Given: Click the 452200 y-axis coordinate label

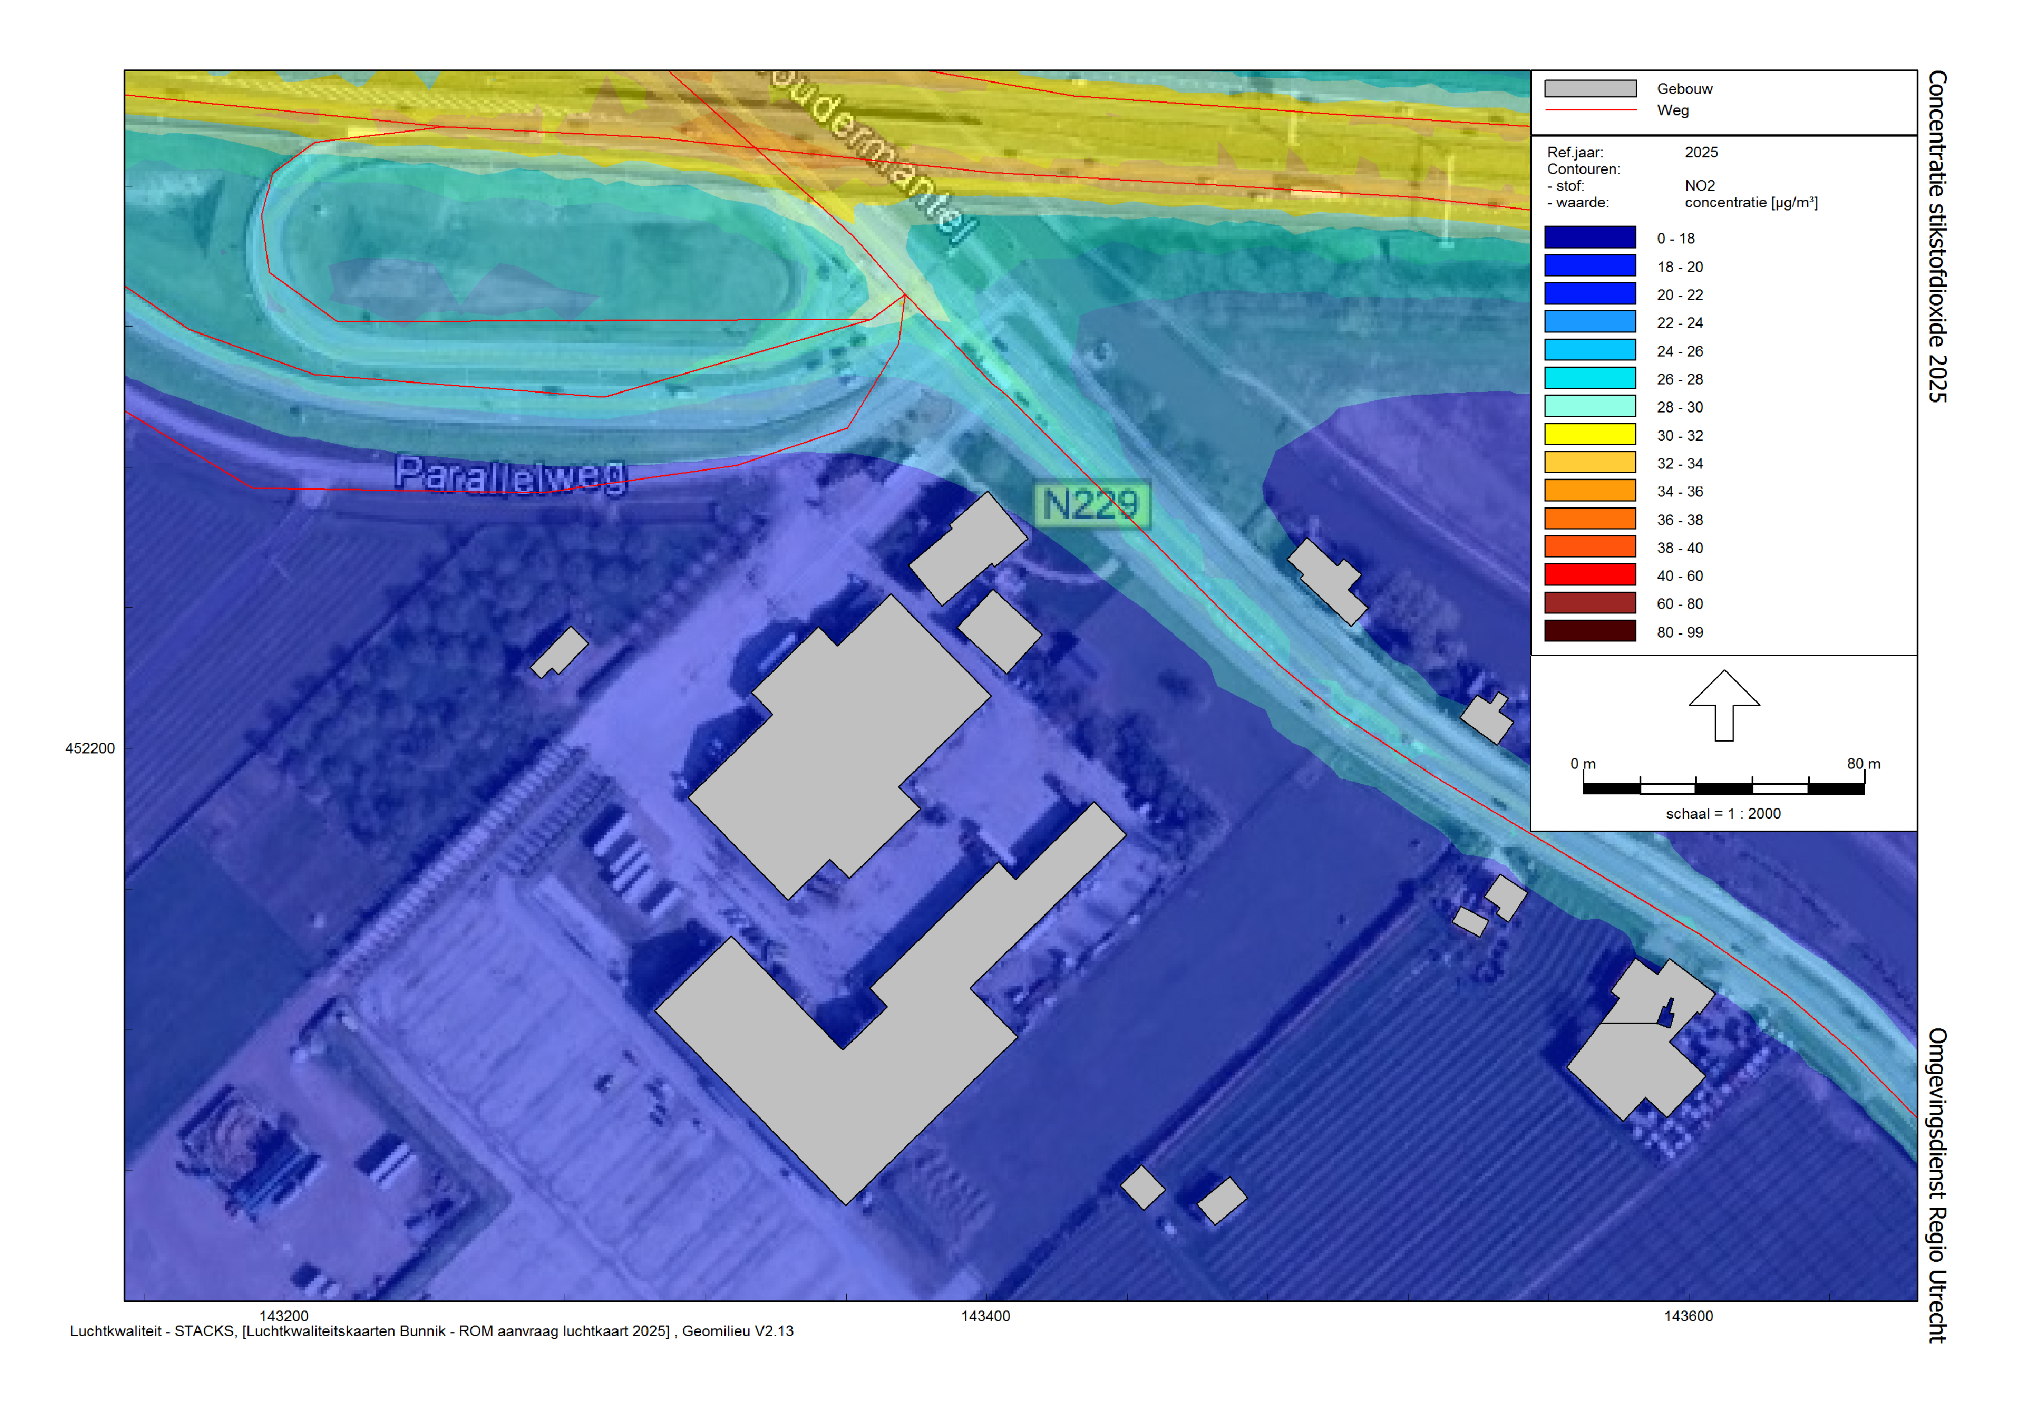Looking at the screenshot, I should [90, 748].
